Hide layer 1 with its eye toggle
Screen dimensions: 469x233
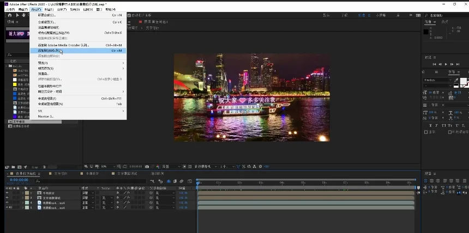(x=7, y=193)
